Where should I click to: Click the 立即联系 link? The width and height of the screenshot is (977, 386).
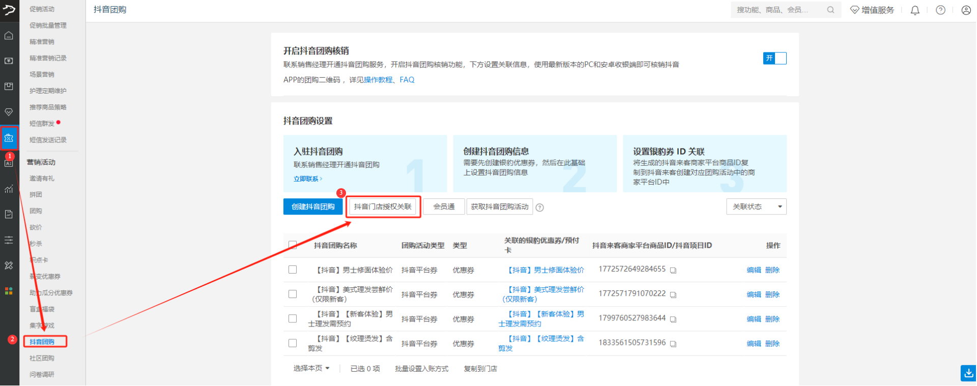coord(307,179)
